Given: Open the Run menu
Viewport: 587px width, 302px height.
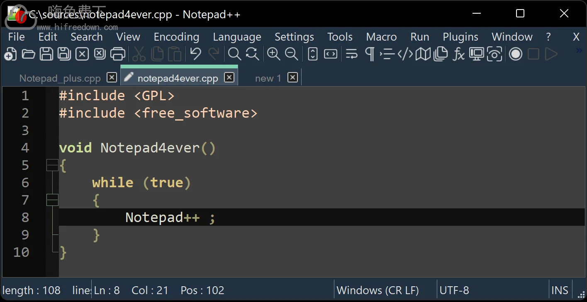Looking at the screenshot, I should click(x=420, y=37).
